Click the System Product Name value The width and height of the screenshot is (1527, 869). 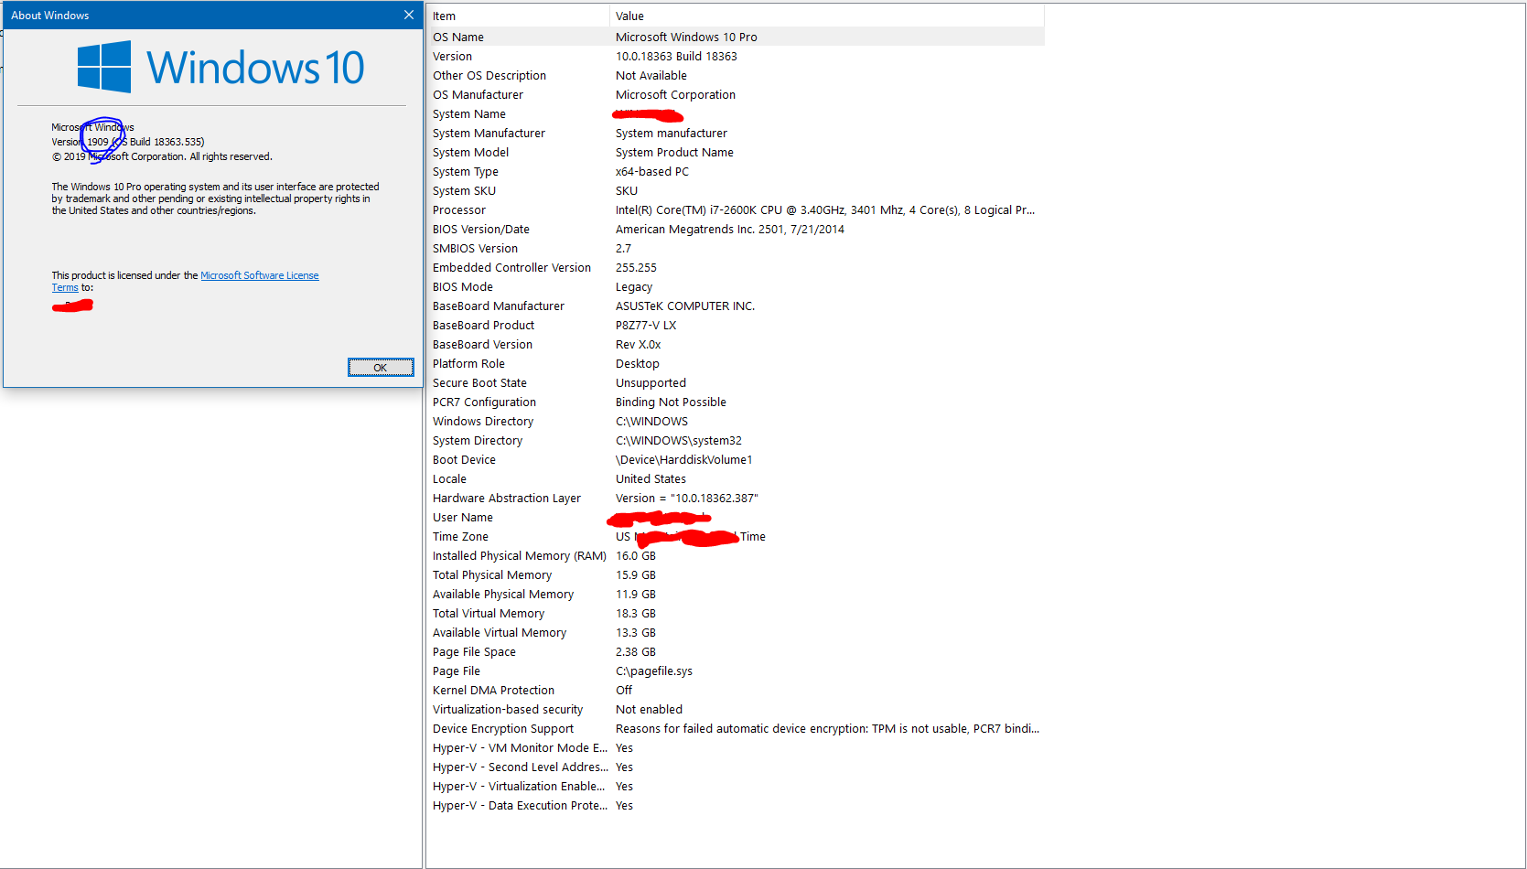click(674, 152)
